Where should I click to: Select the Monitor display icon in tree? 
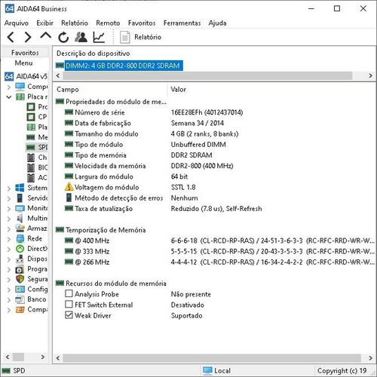coord(20,208)
